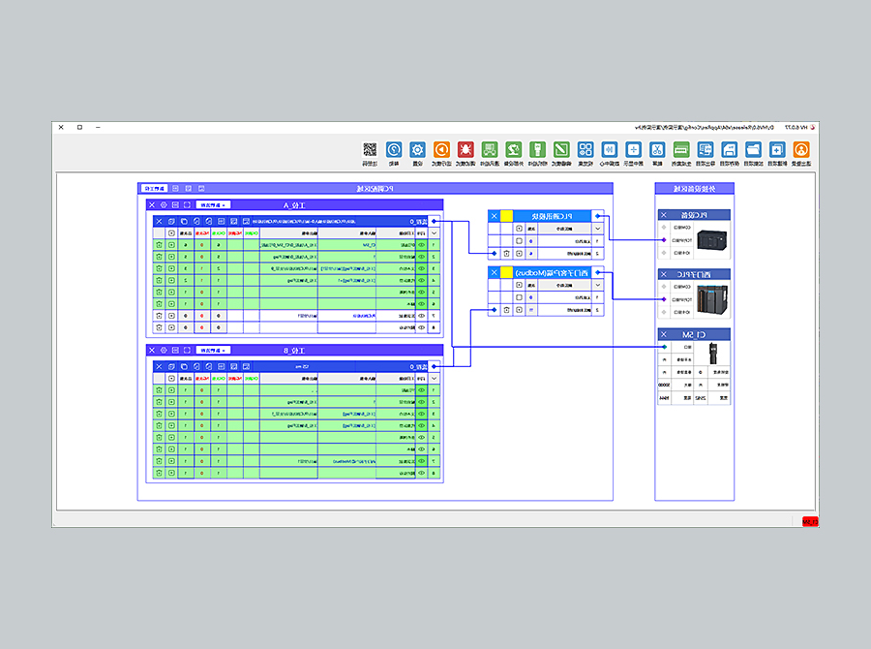Click the Save Project floppy disk icon

click(730, 149)
